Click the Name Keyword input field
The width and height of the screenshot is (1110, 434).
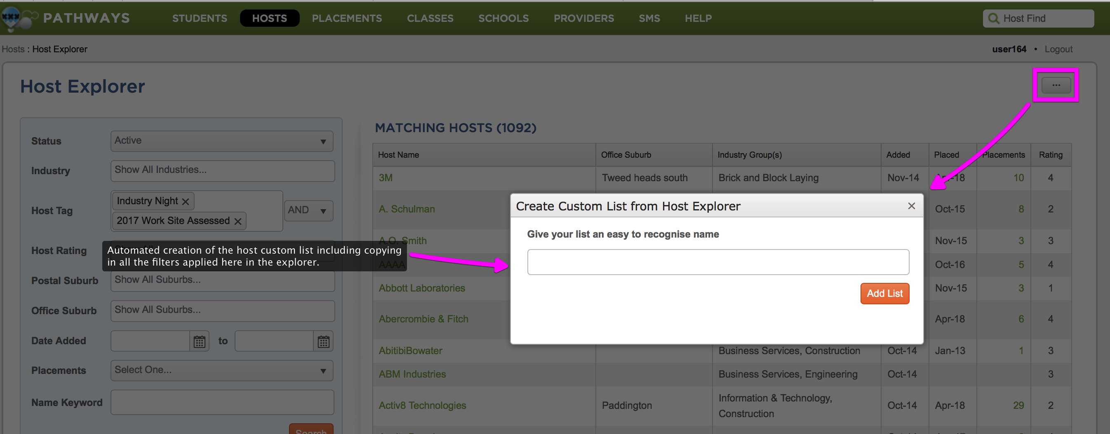pyautogui.click(x=222, y=402)
